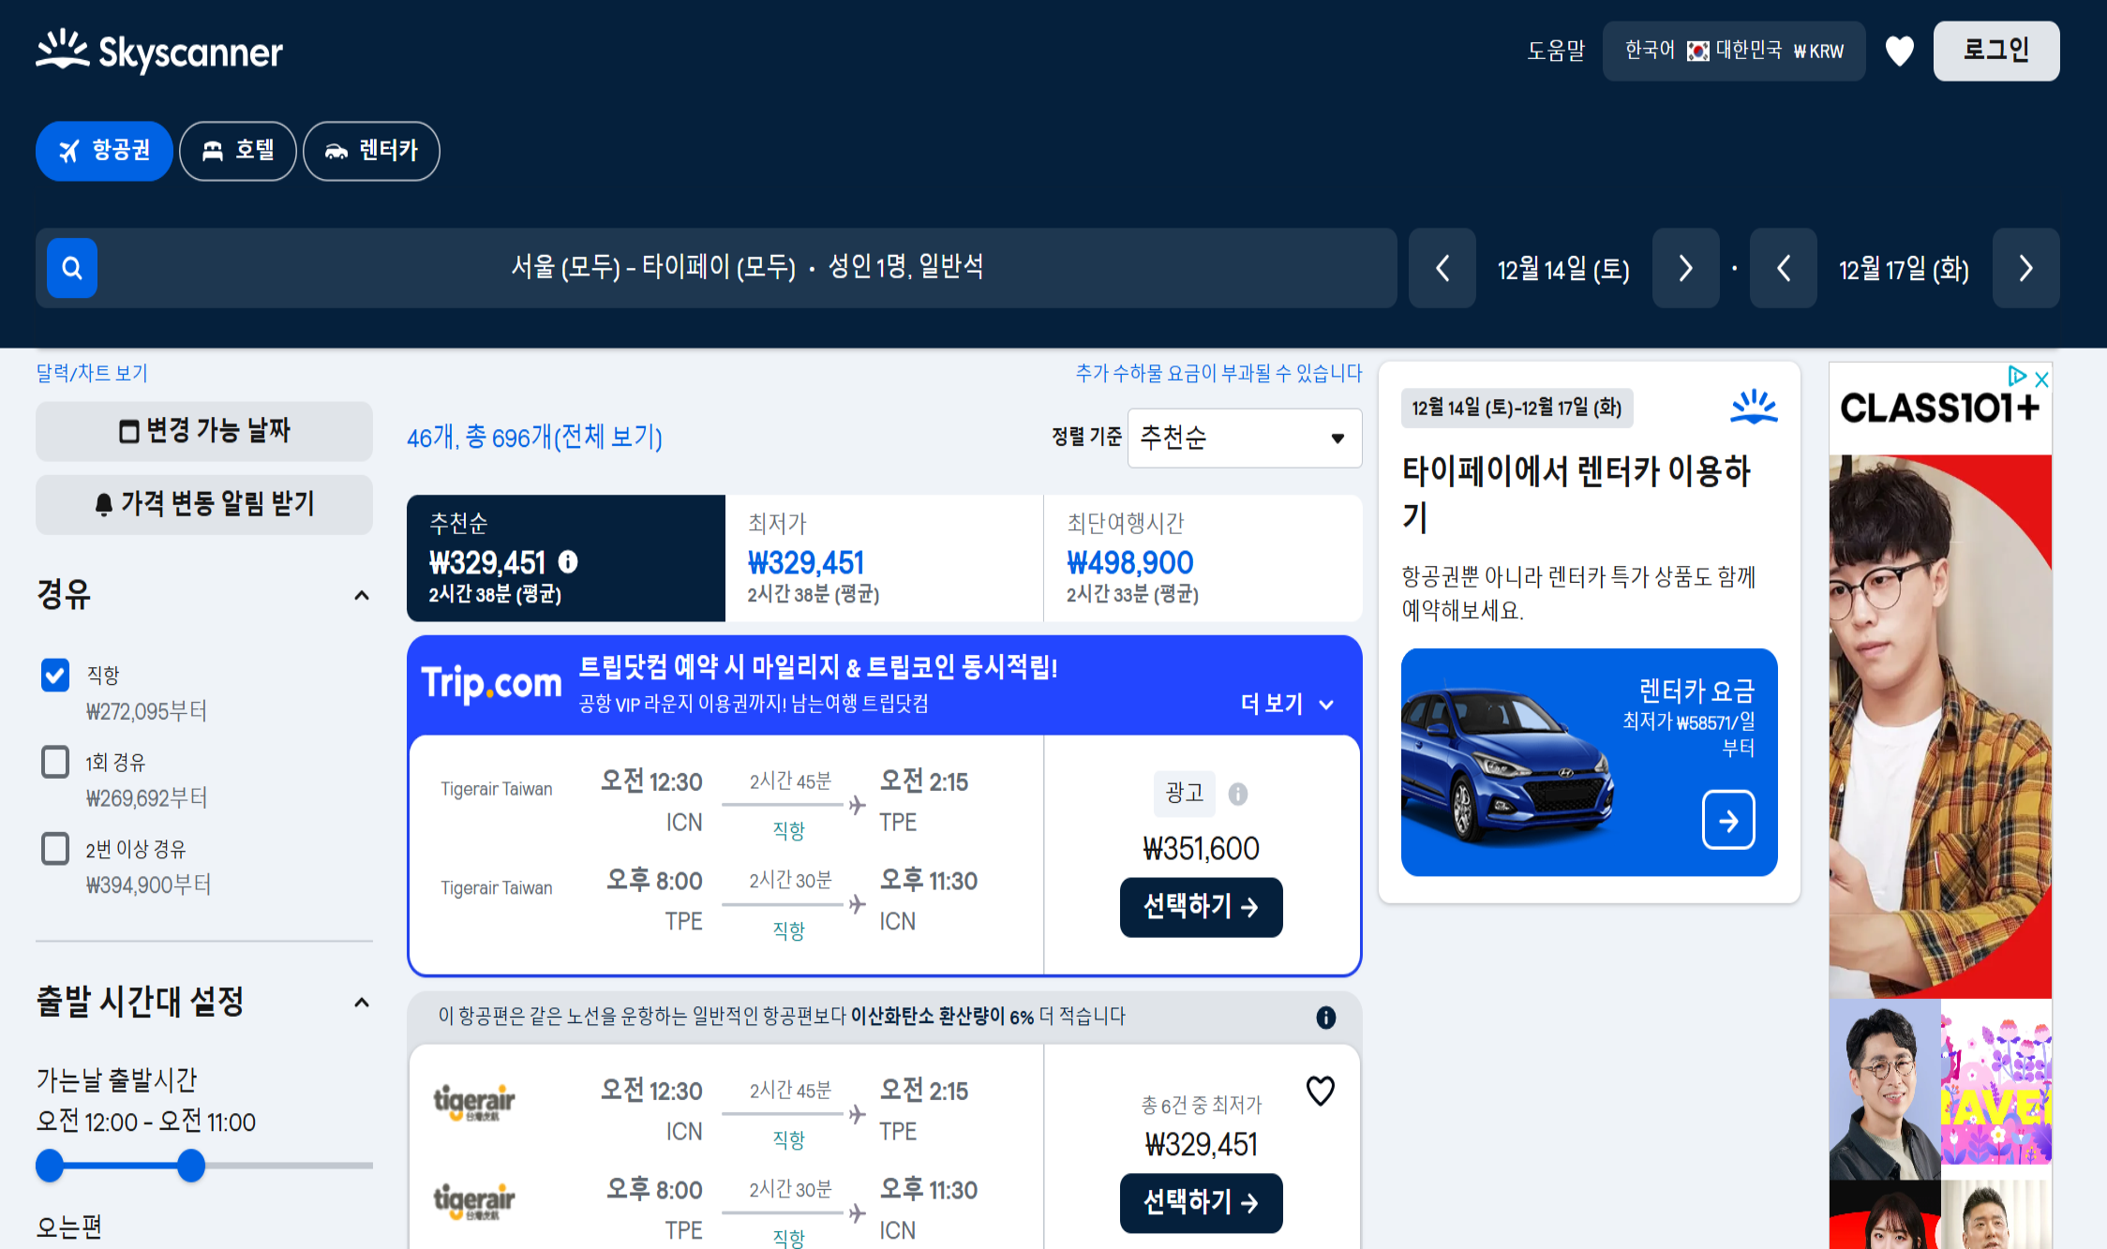Switch to 최저가 results tab
The width and height of the screenshot is (2107, 1249).
pos(884,558)
